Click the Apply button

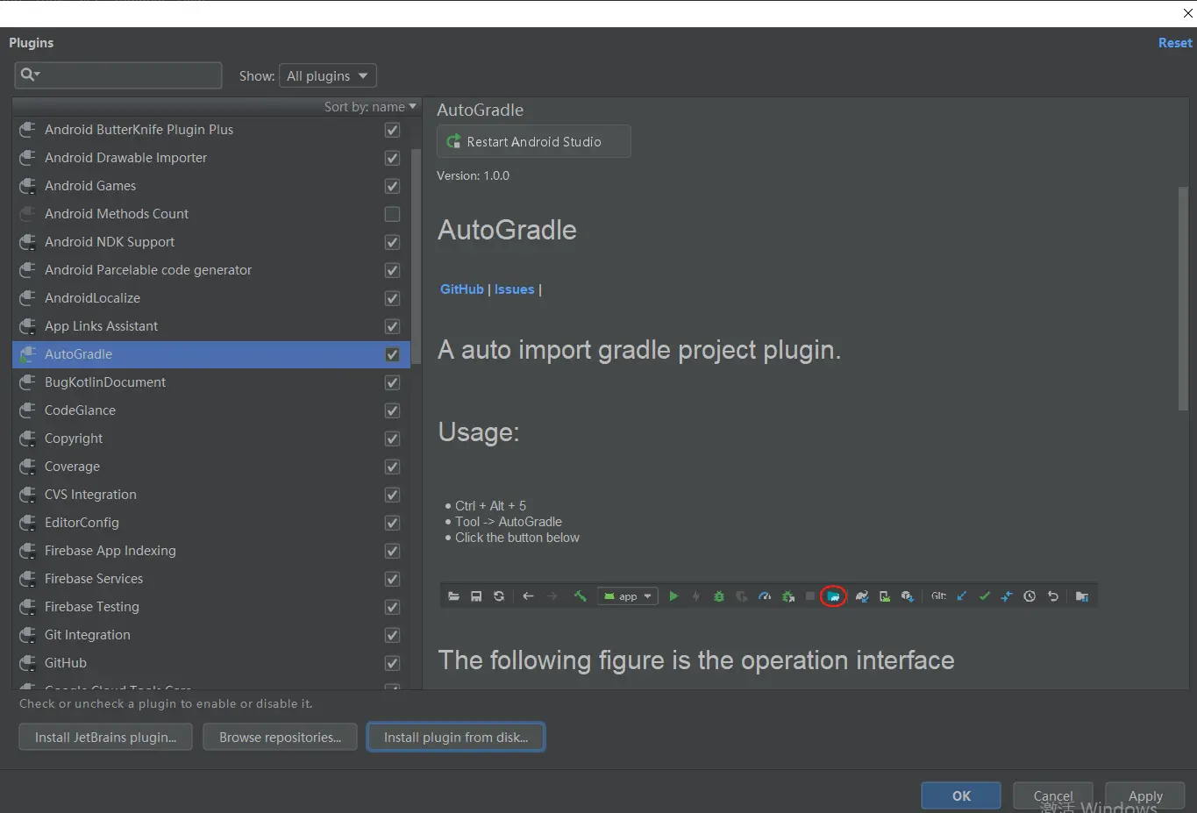pos(1145,795)
